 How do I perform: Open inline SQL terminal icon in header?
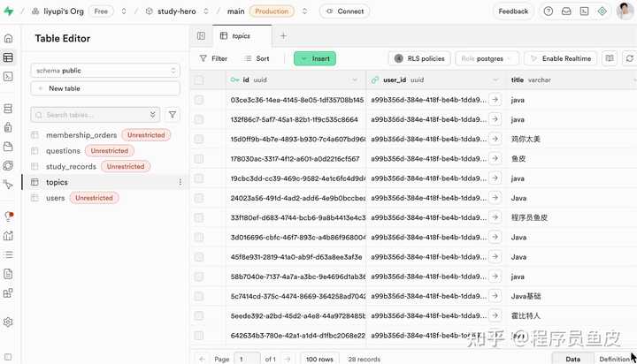(x=584, y=11)
